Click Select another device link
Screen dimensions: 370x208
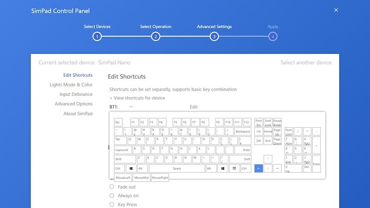pos(306,62)
